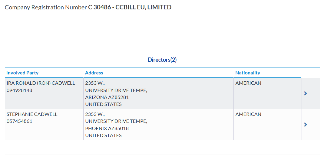Select the Company Registration Number label

tap(46, 8)
